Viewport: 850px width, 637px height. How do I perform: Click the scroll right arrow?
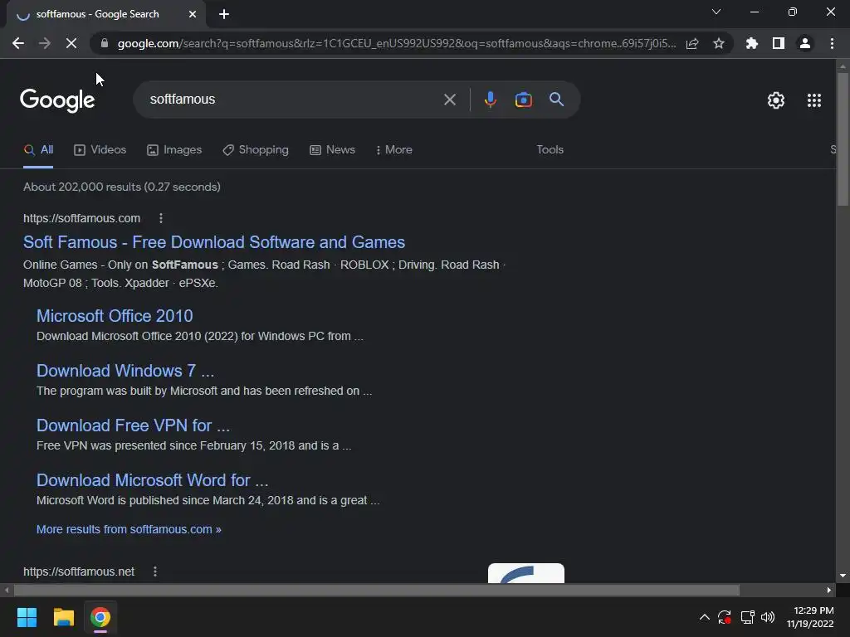pos(829,590)
